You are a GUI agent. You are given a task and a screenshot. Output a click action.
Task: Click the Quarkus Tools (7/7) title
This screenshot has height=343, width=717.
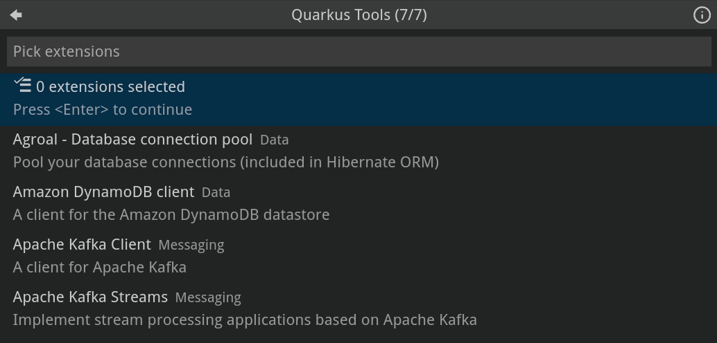click(x=358, y=15)
